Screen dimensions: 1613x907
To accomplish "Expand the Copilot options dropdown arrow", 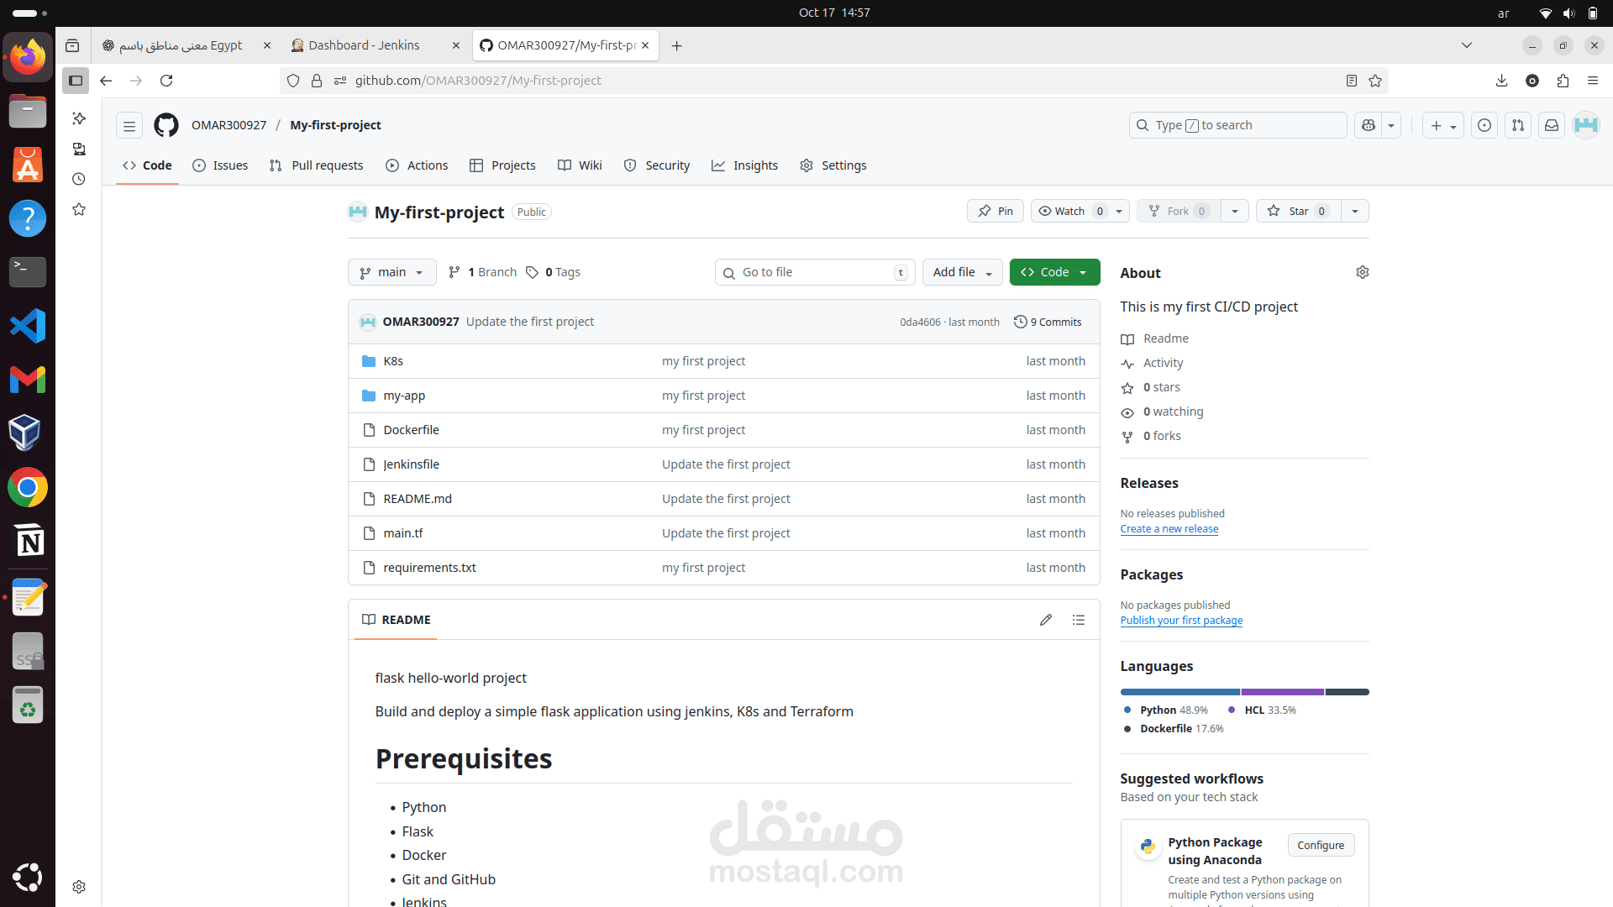I will click(x=1391, y=125).
